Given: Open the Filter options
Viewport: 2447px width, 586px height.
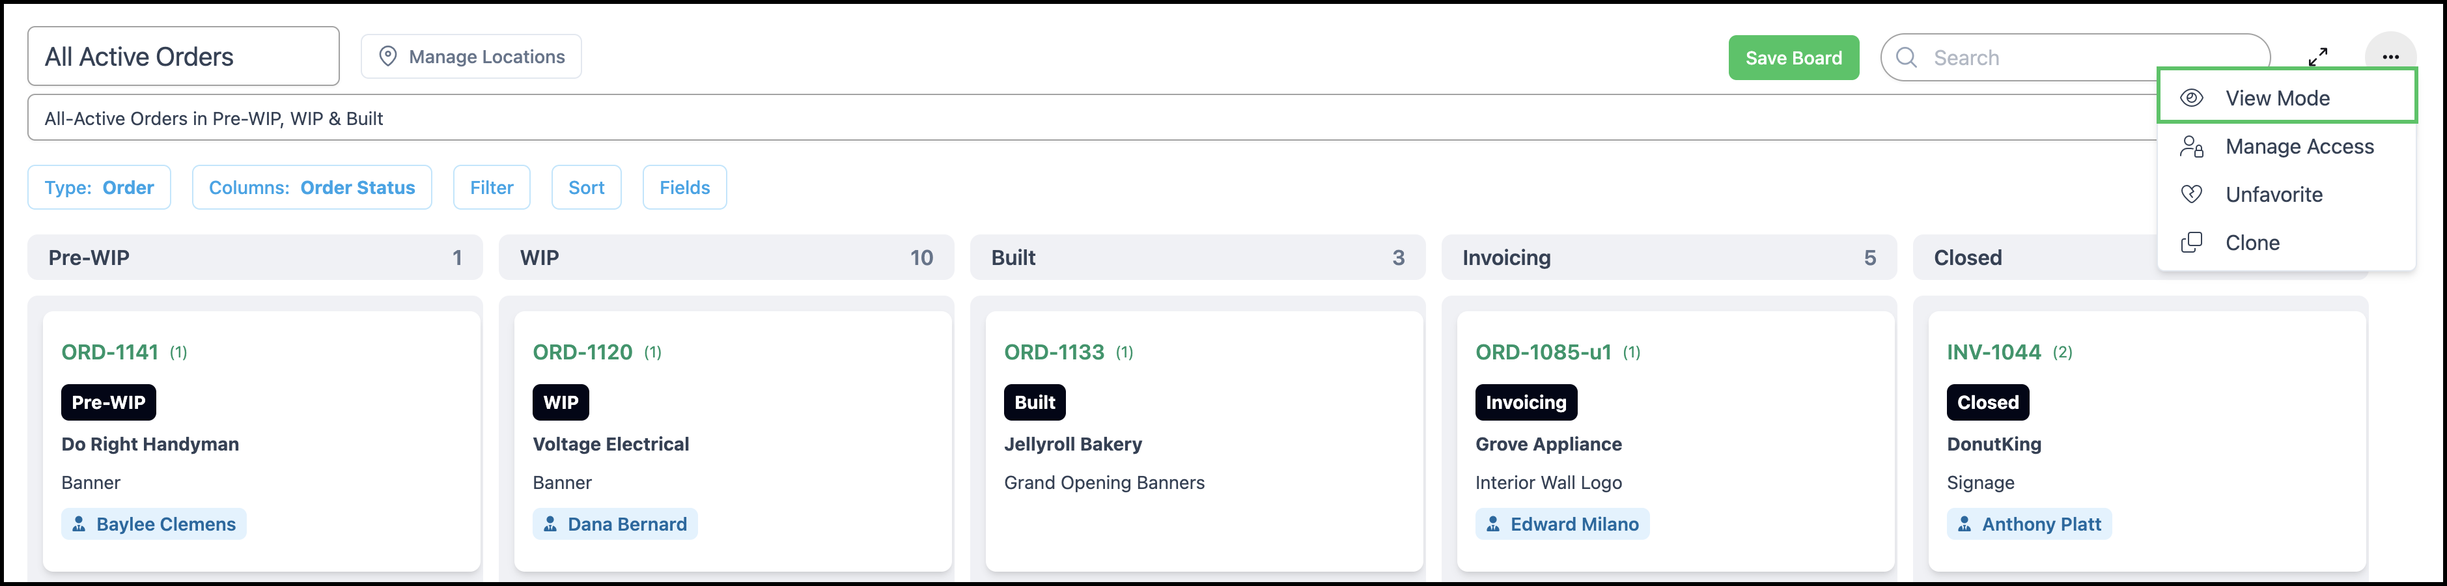Looking at the screenshot, I should point(491,187).
